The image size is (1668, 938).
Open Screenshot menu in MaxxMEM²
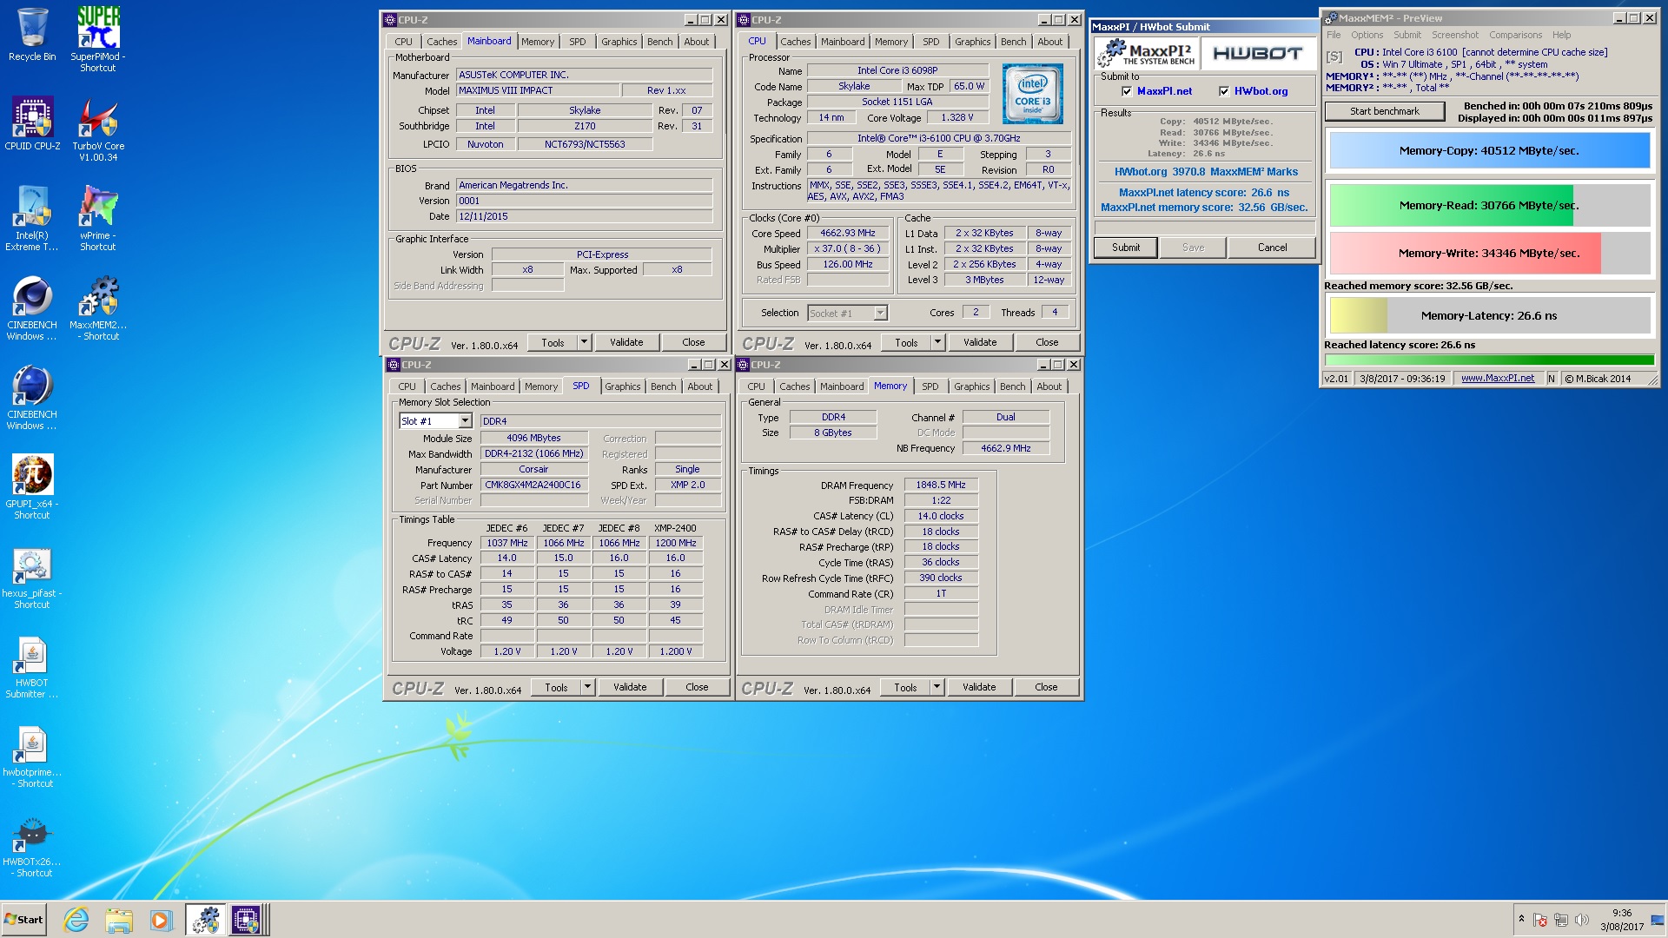coord(1454,35)
